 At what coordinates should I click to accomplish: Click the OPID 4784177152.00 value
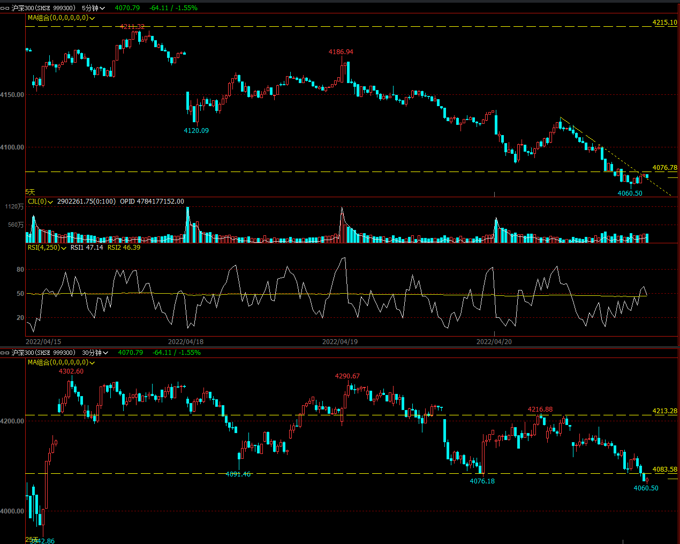[152, 202]
